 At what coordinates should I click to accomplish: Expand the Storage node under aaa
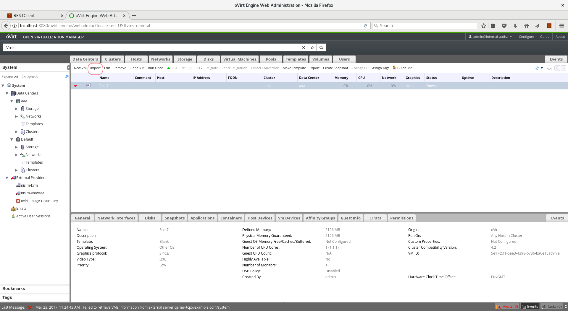pos(17,109)
